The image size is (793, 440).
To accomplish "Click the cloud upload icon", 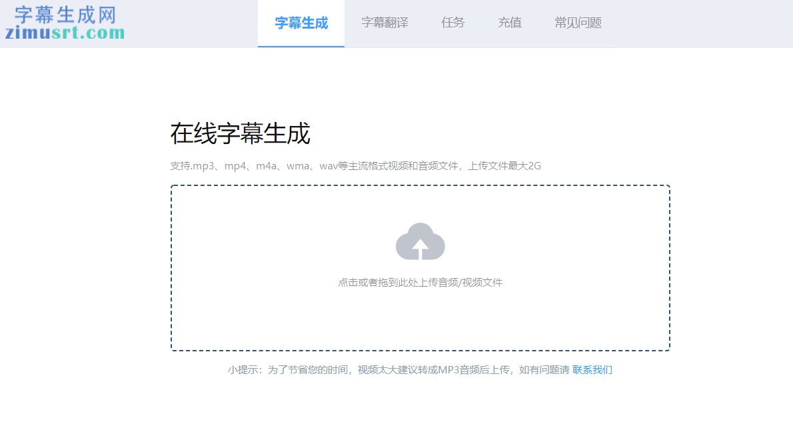I will click(x=420, y=241).
